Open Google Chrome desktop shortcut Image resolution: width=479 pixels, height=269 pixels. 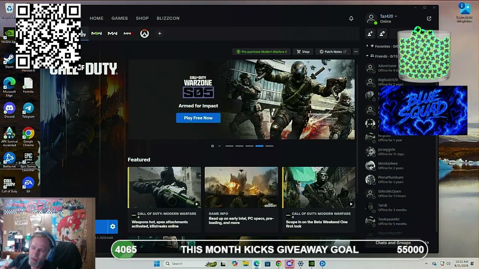(x=28, y=137)
